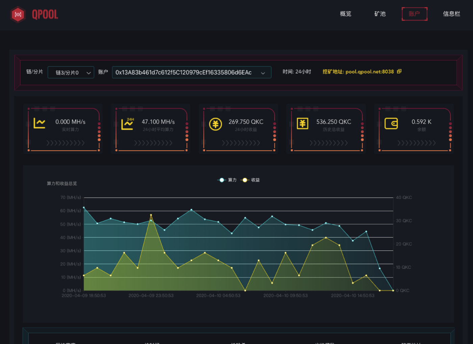Click the chevron arrow in account selector
473x344 pixels.
click(263, 73)
